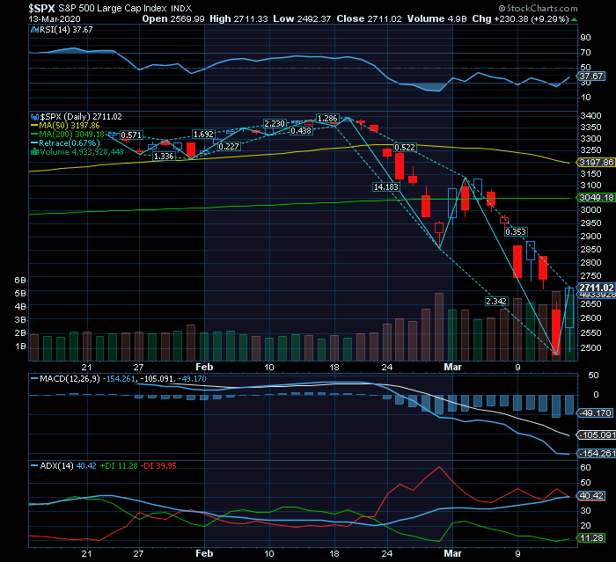Click the RSI line icon beside RSI(14)
Screen dimensions: 616x562
click(34, 30)
